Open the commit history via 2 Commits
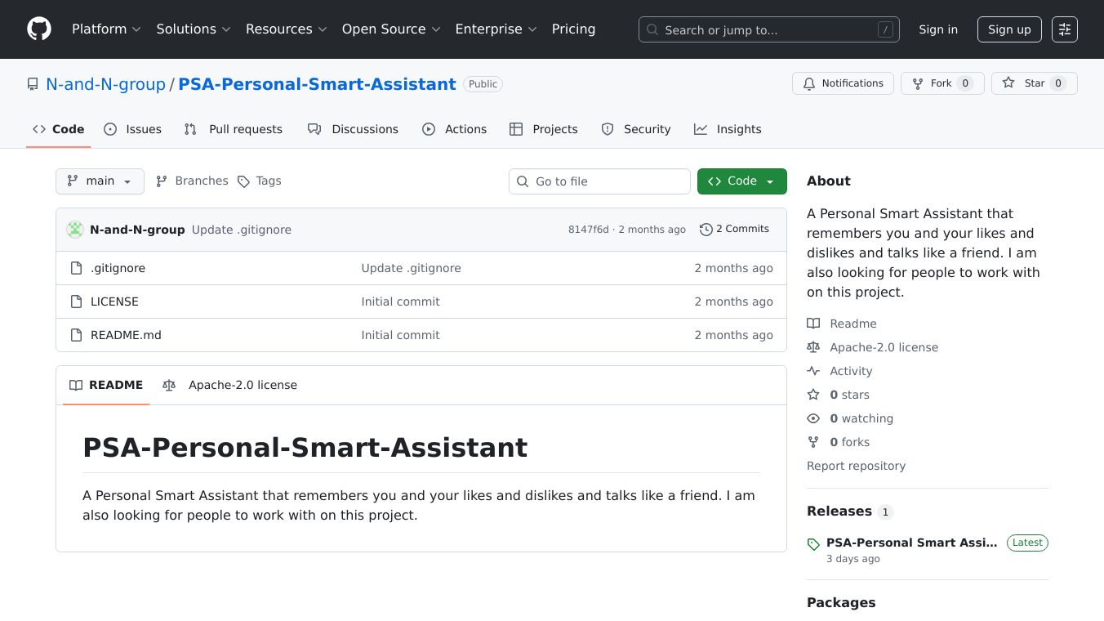 tap(734, 229)
